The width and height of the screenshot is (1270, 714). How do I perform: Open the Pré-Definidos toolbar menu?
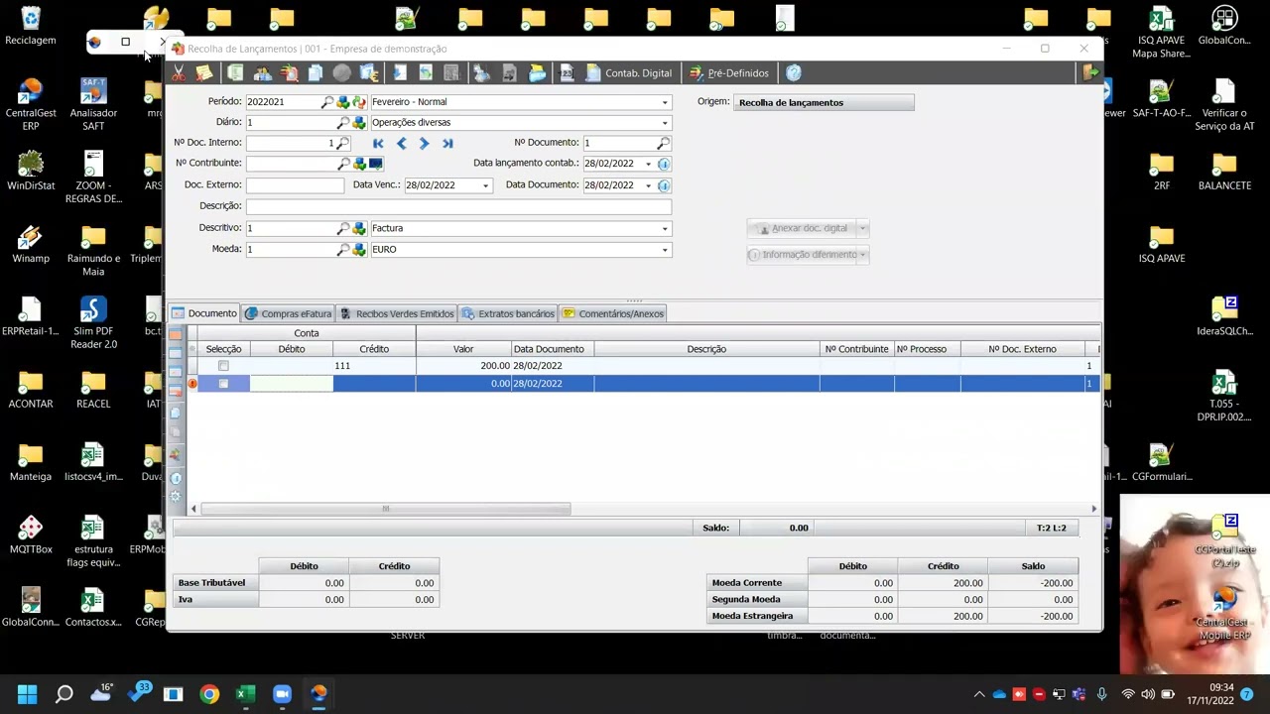pyautogui.click(x=730, y=73)
